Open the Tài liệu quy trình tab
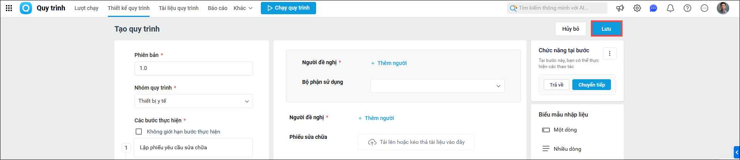 click(x=179, y=8)
